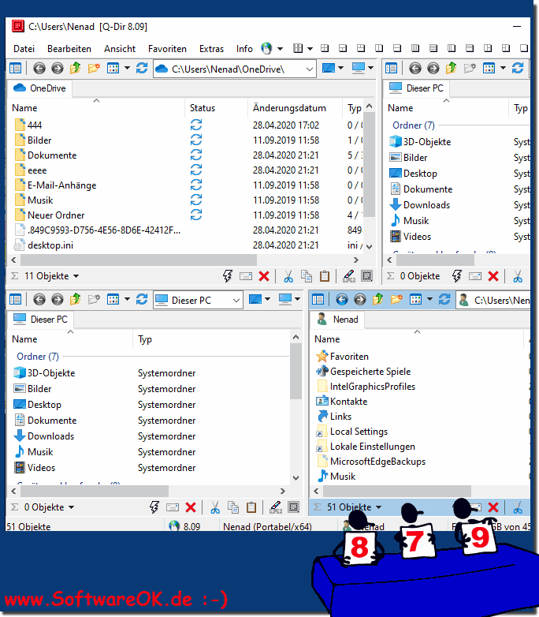Select the OneDrive tab
The height and width of the screenshot is (617, 539).
39,88
